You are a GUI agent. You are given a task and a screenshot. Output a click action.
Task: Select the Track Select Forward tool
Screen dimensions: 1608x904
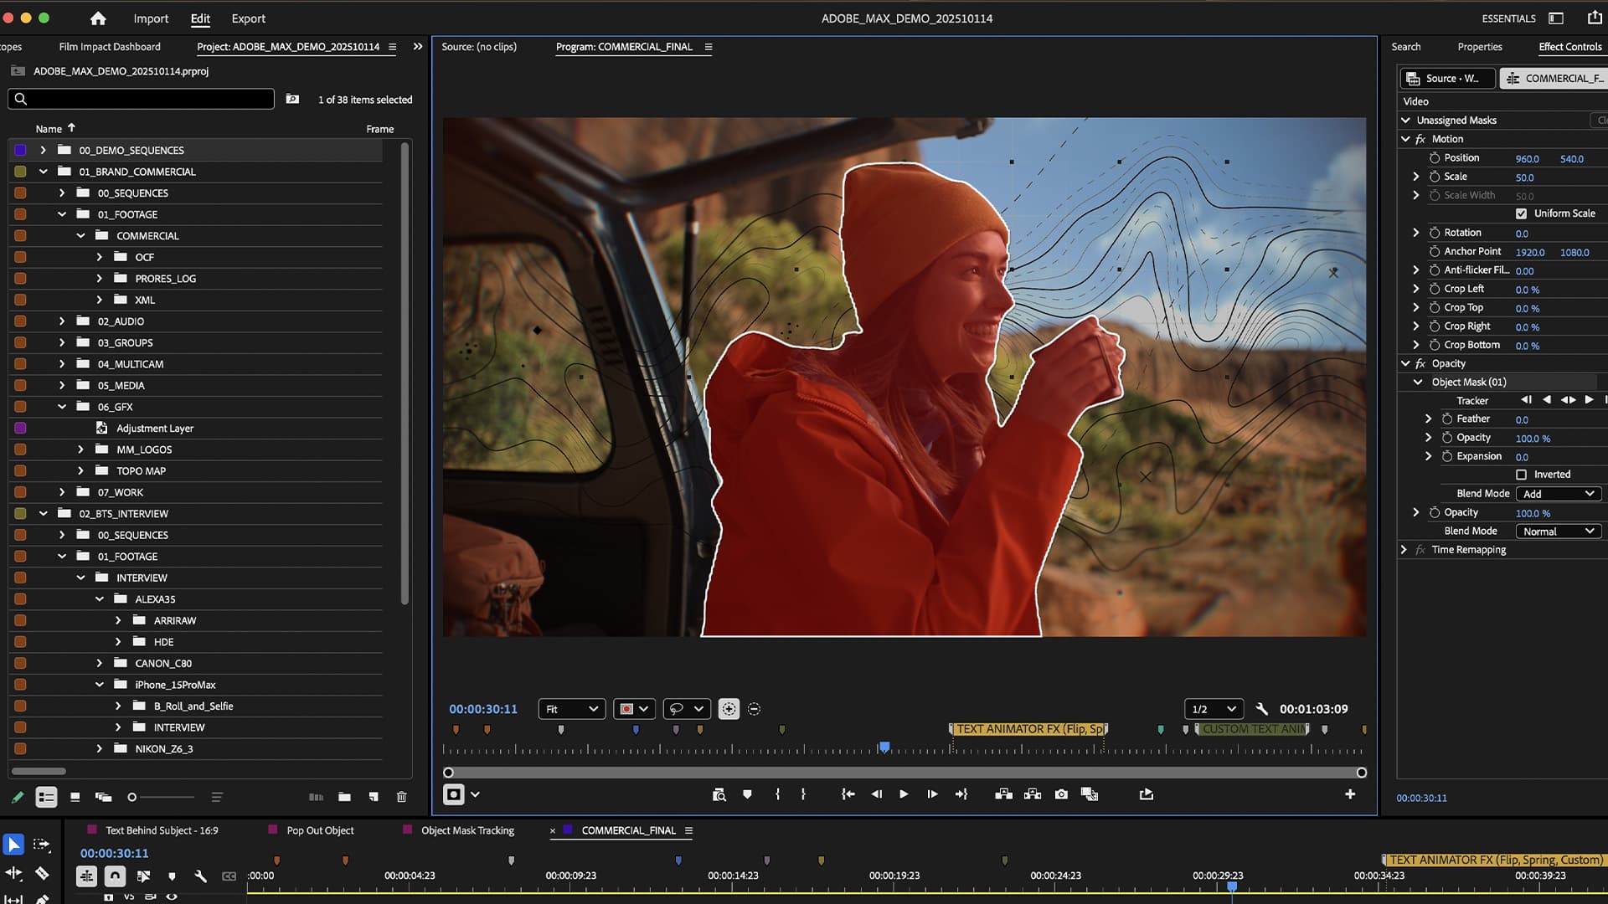tap(41, 845)
